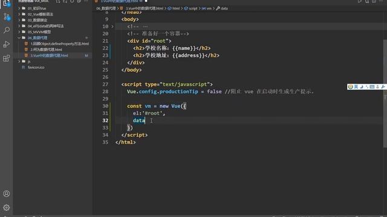Click the </html> tag on line 35
This screenshot has width=387, height=217.
pyautogui.click(x=125, y=142)
